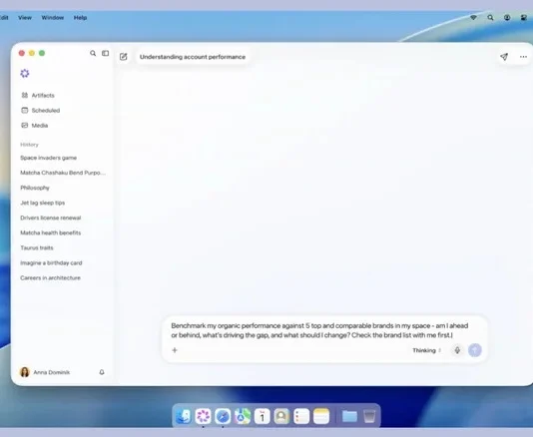Click the share paper-plane icon
Screen dimensions: 533x437
click(x=504, y=57)
